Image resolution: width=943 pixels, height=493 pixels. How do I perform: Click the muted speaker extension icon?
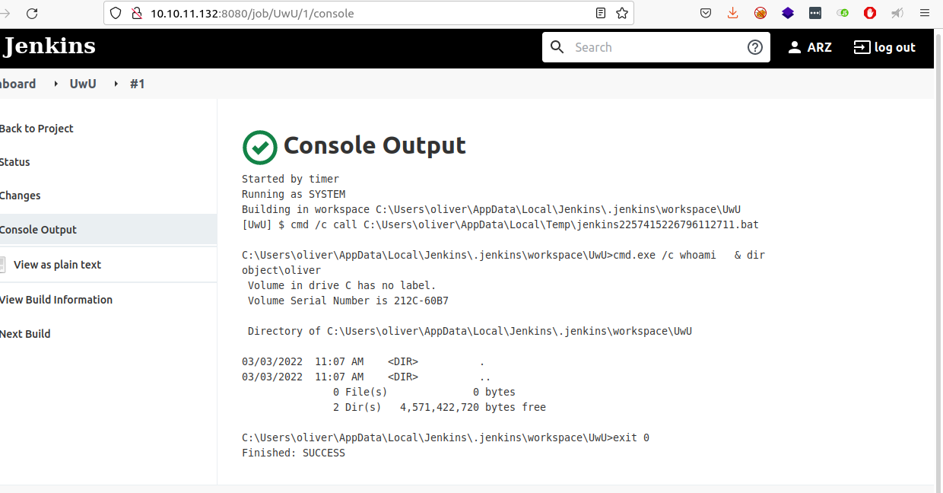pyautogui.click(x=897, y=13)
